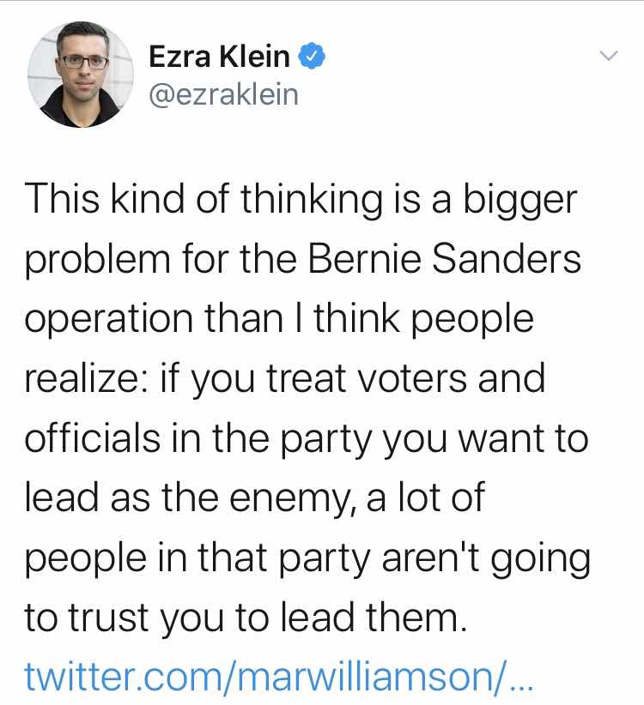Open Ezra Klein's profile photo
The image size is (644, 705).
click(80, 75)
